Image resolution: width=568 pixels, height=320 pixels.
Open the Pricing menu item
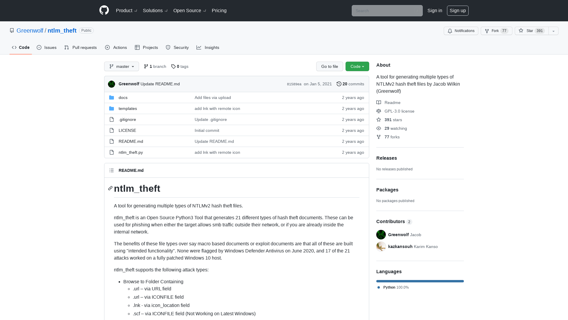coord(219,10)
